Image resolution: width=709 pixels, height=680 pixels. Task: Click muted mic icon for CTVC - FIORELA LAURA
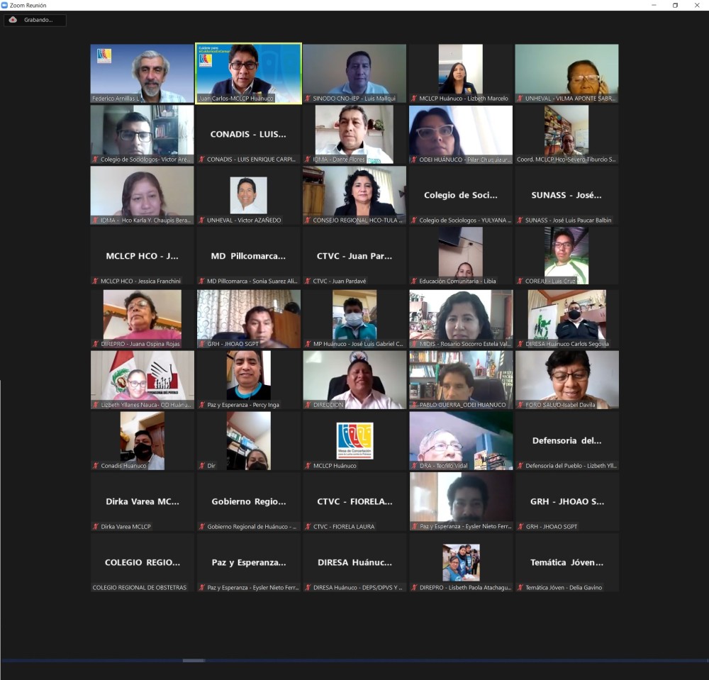pos(308,527)
